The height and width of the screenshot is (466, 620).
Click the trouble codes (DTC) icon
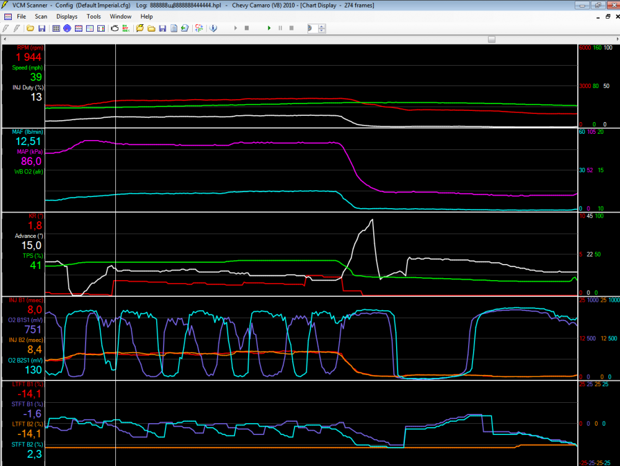[x=126, y=29]
